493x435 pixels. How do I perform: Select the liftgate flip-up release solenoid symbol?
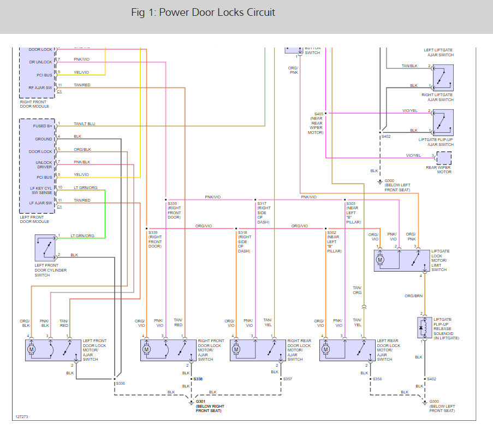click(424, 328)
